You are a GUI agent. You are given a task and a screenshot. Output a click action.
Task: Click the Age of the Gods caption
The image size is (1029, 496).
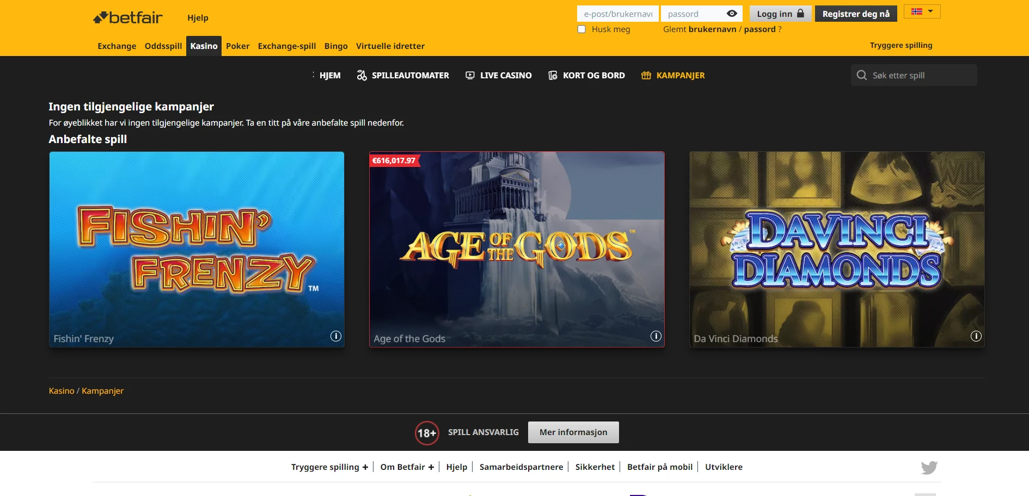click(409, 339)
